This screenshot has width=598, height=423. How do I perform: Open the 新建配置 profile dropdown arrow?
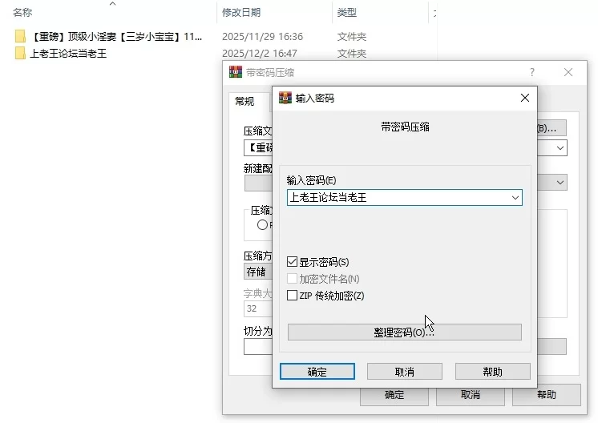(560, 182)
